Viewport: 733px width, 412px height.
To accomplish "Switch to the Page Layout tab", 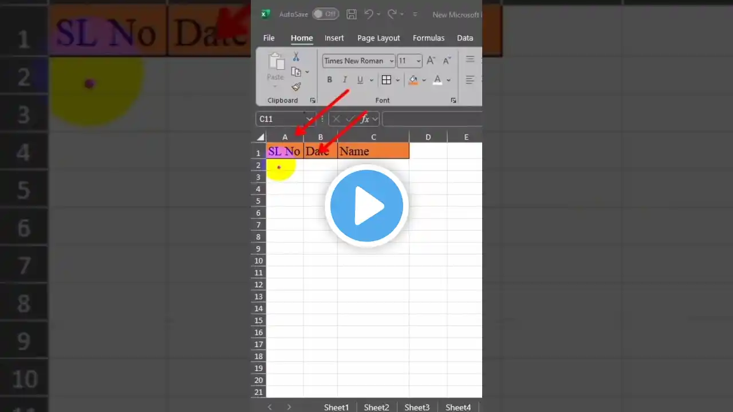I will pos(379,38).
